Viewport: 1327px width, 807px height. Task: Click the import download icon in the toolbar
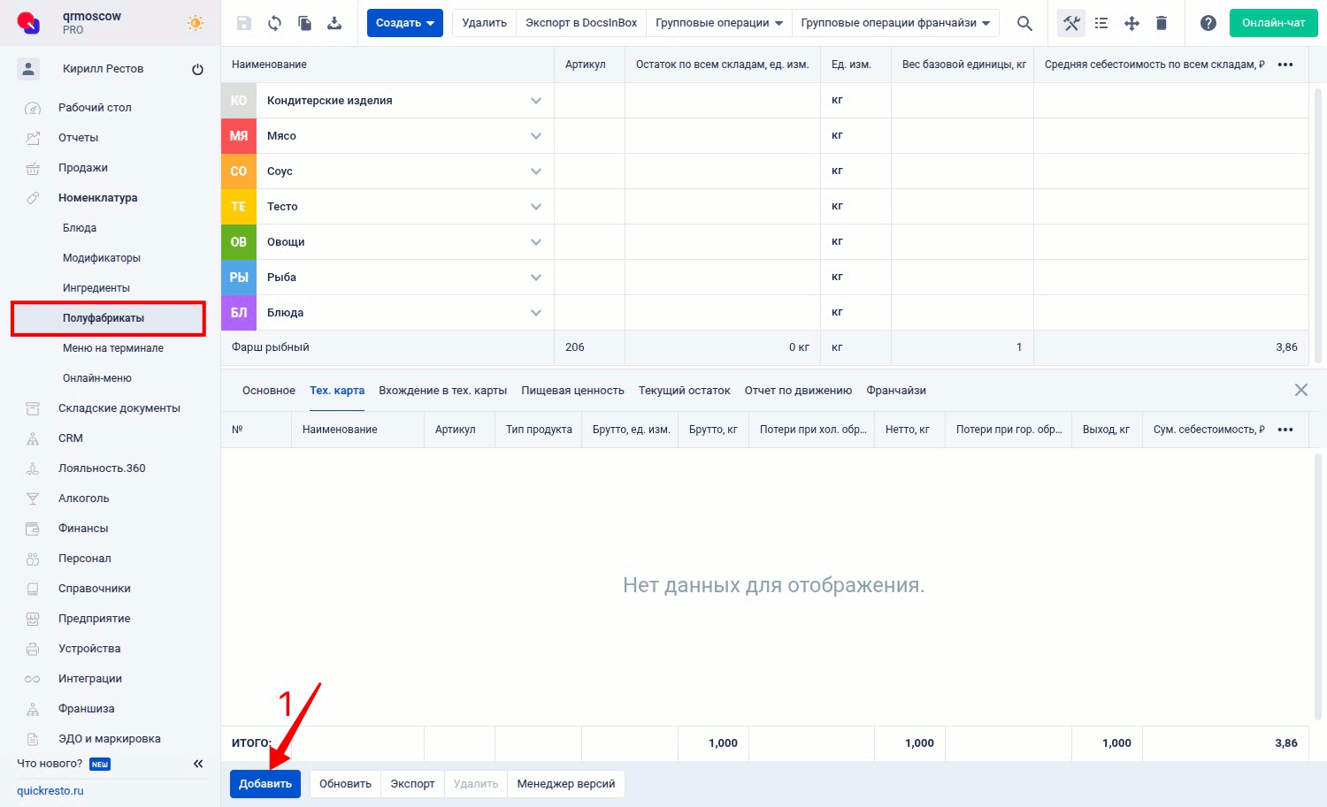(x=334, y=22)
